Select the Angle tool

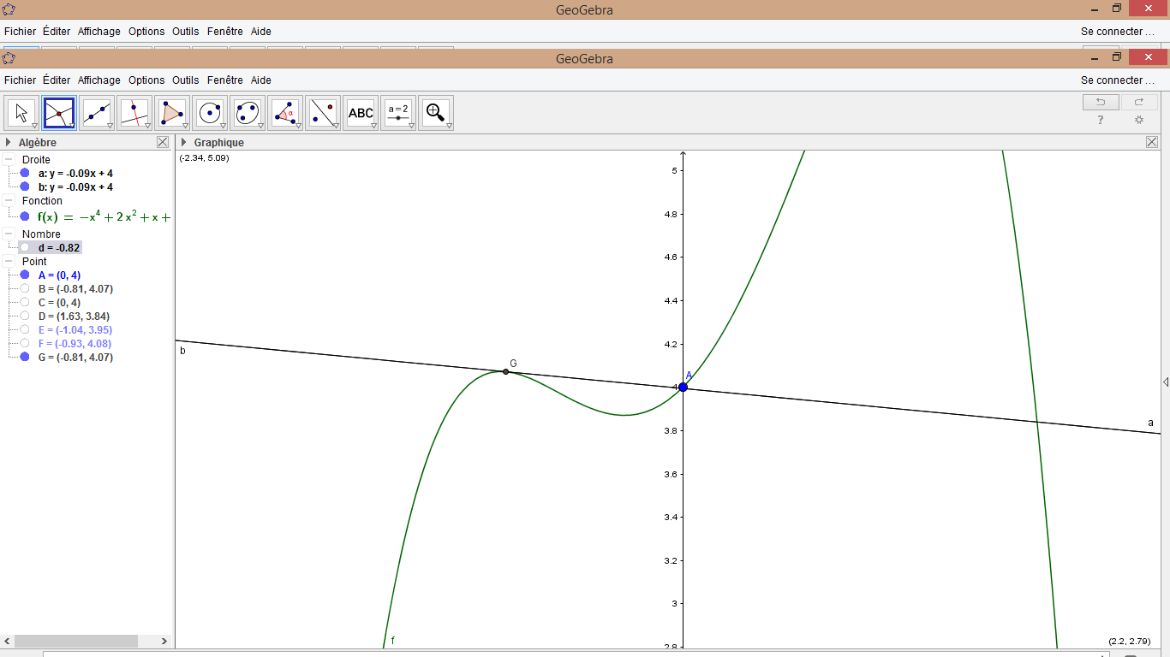point(285,113)
